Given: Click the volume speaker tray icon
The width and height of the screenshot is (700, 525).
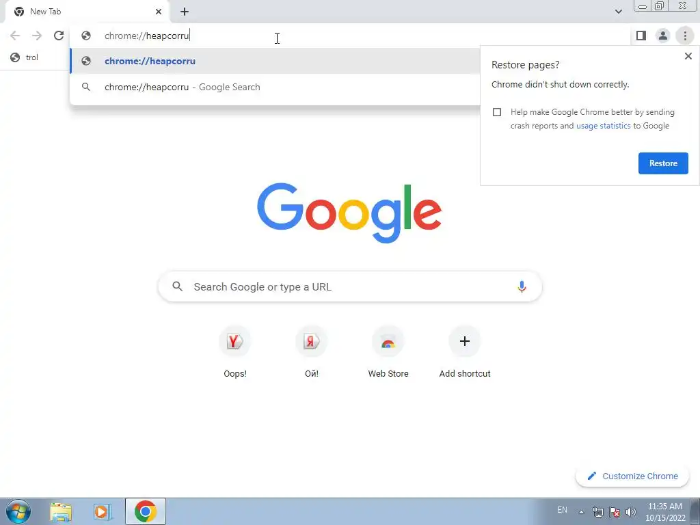Looking at the screenshot, I should pyautogui.click(x=630, y=512).
